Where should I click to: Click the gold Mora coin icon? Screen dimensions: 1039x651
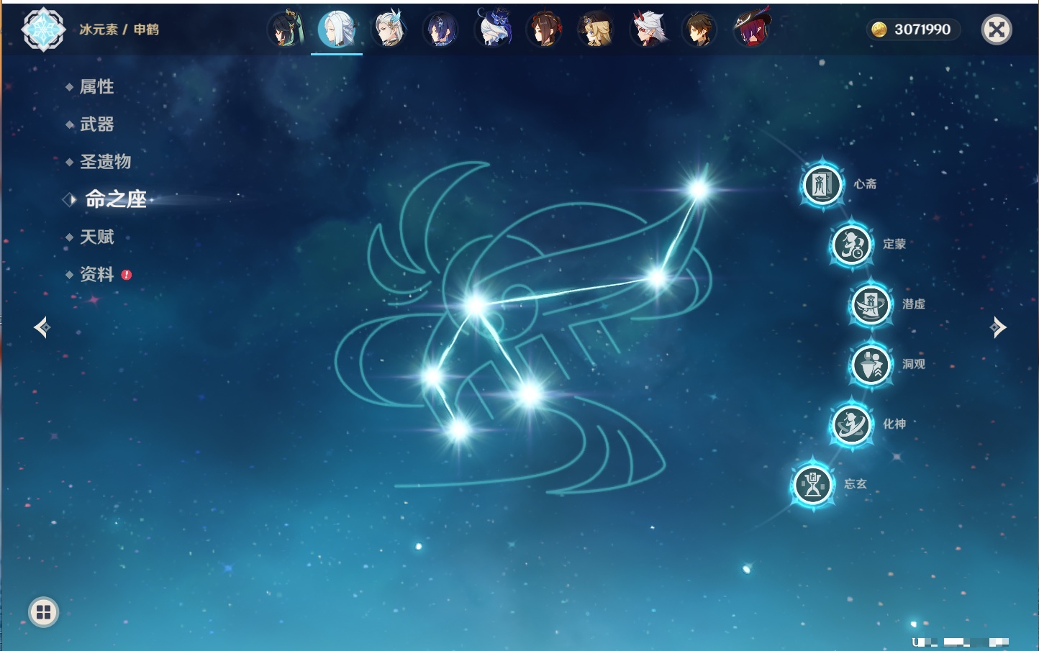click(879, 29)
